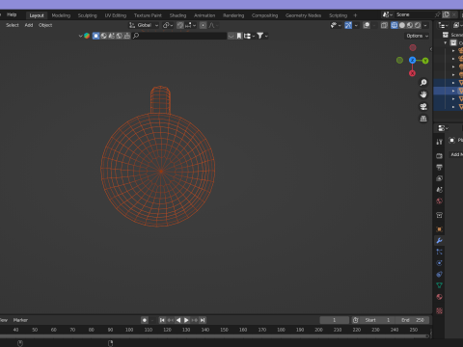The width and height of the screenshot is (463, 347).
Task: Click the current frame field showing 1
Action: (x=335, y=320)
